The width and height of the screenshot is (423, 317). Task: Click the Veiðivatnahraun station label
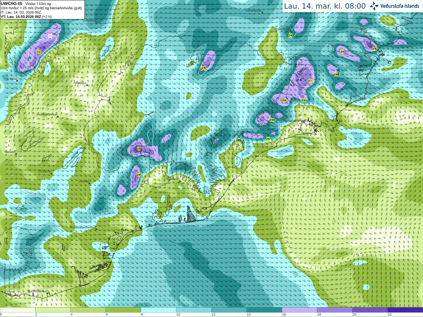click(x=47, y=114)
